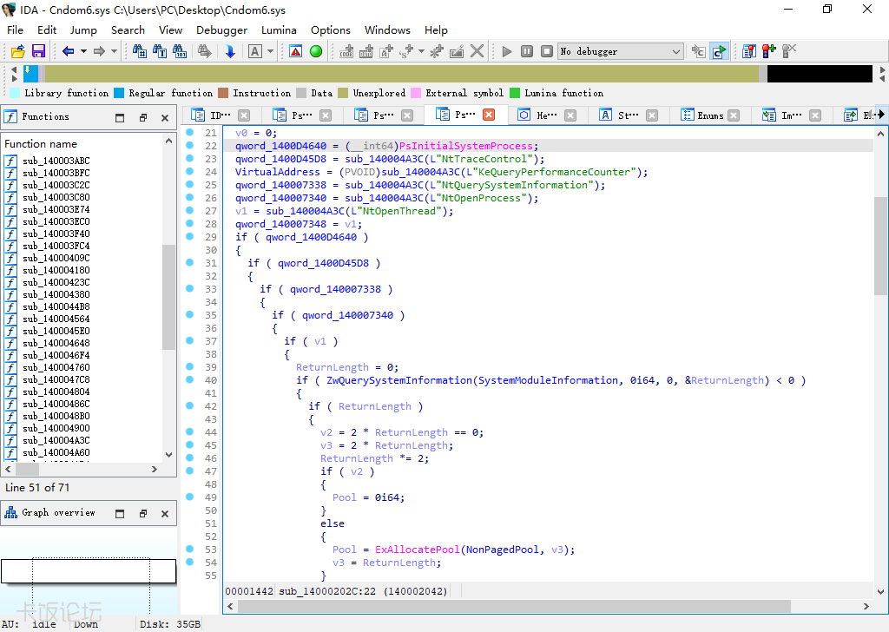Toggle breakpoint dot on line 53
Image resolution: width=889 pixels, height=632 pixels.
189,550
